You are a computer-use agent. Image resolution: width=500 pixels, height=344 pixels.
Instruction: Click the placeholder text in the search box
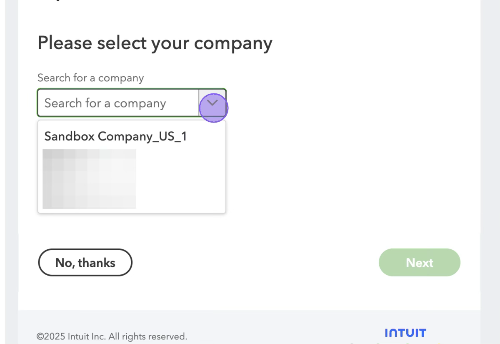point(105,103)
